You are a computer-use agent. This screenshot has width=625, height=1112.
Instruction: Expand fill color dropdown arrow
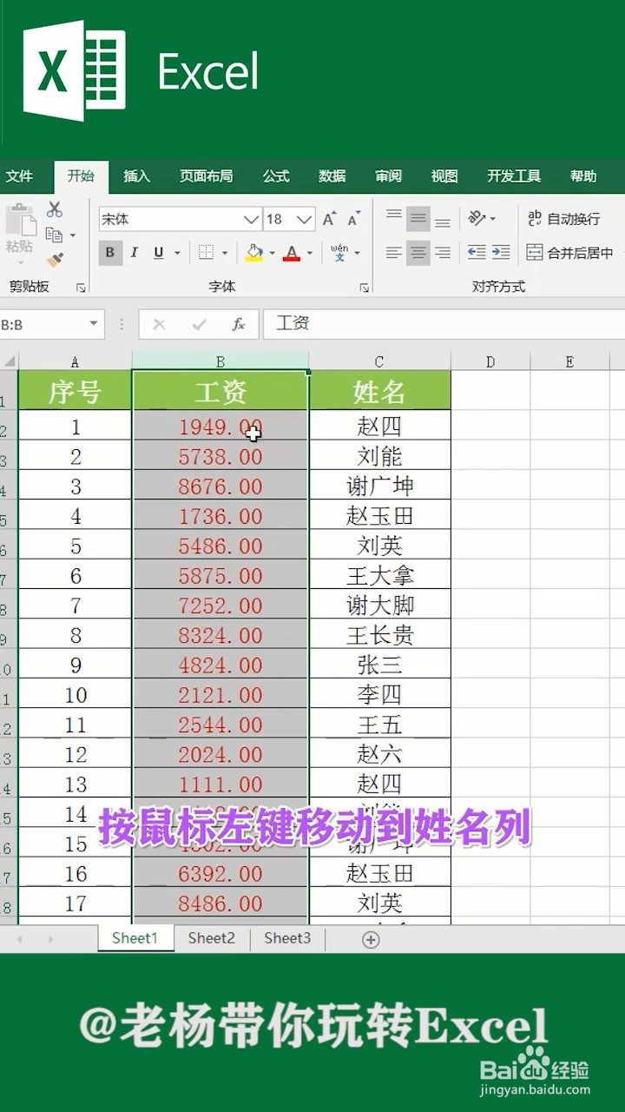(x=272, y=254)
